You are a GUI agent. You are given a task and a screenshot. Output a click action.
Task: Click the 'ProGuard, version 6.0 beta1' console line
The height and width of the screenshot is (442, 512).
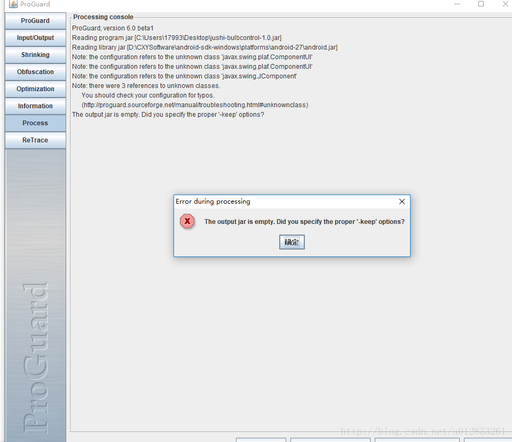[x=113, y=28]
